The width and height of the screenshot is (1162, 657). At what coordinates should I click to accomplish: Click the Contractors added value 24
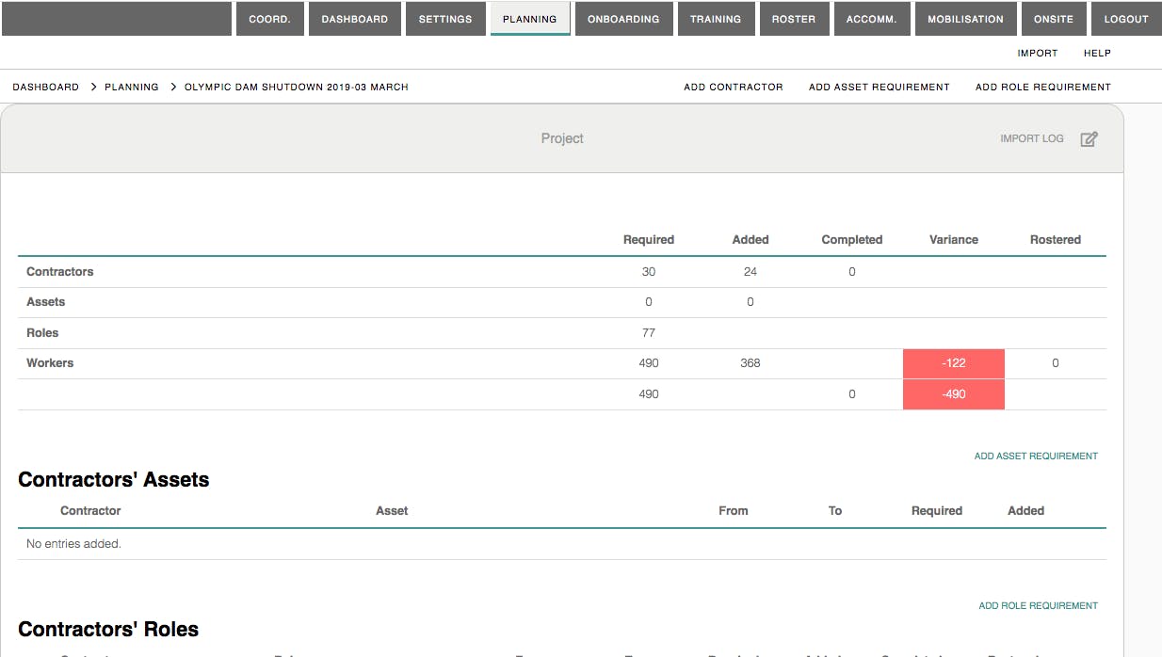(x=750, y=271)
